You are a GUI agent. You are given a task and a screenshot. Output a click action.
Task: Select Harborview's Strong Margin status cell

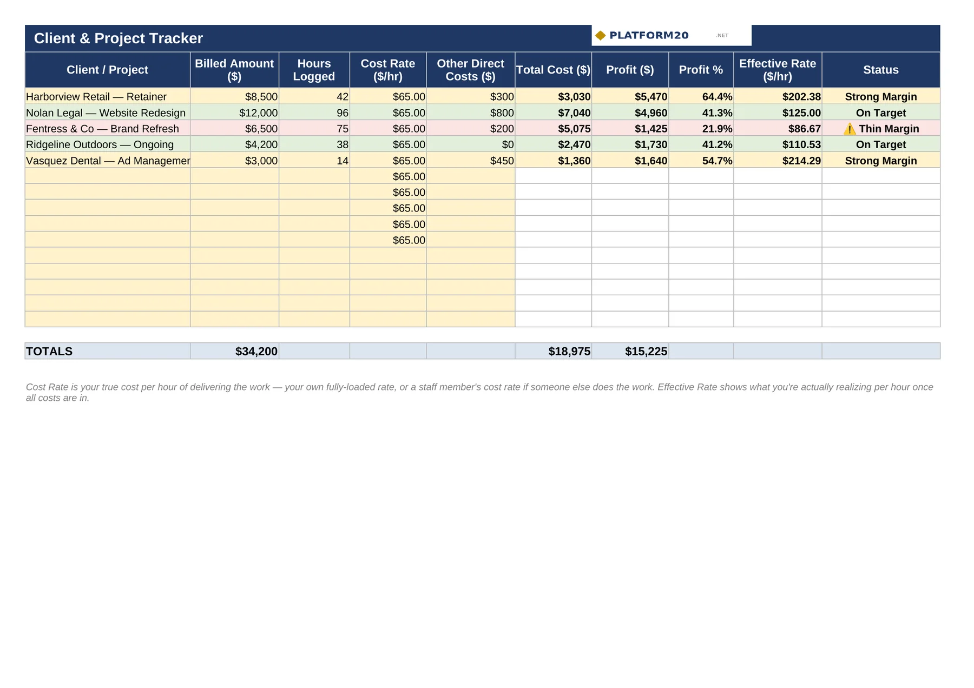tap(881, 96)
